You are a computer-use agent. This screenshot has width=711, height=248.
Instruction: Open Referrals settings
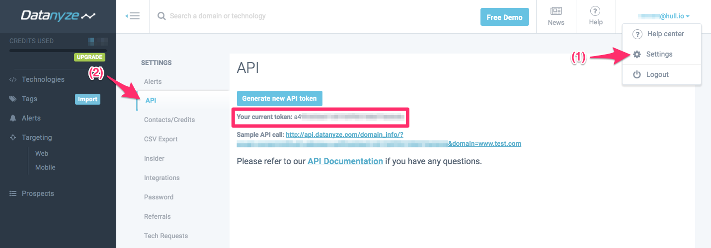click(x=158, y=216)
